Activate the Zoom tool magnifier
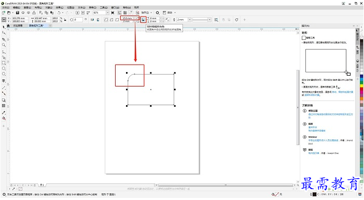The image size is (364, 200). 4,45
